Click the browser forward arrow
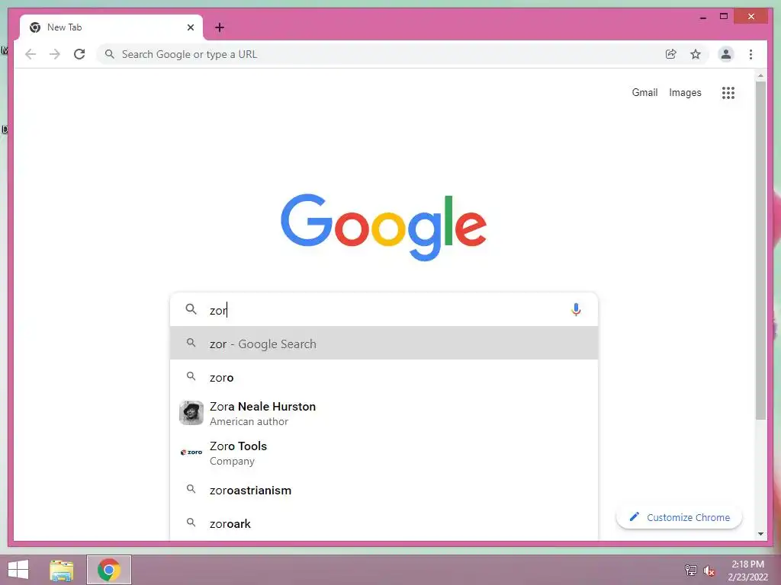 [x=55, y=54]
